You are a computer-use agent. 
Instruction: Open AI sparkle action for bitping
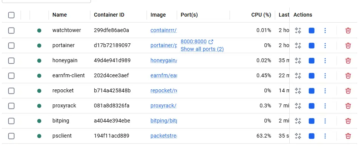[x=298, y=121]
